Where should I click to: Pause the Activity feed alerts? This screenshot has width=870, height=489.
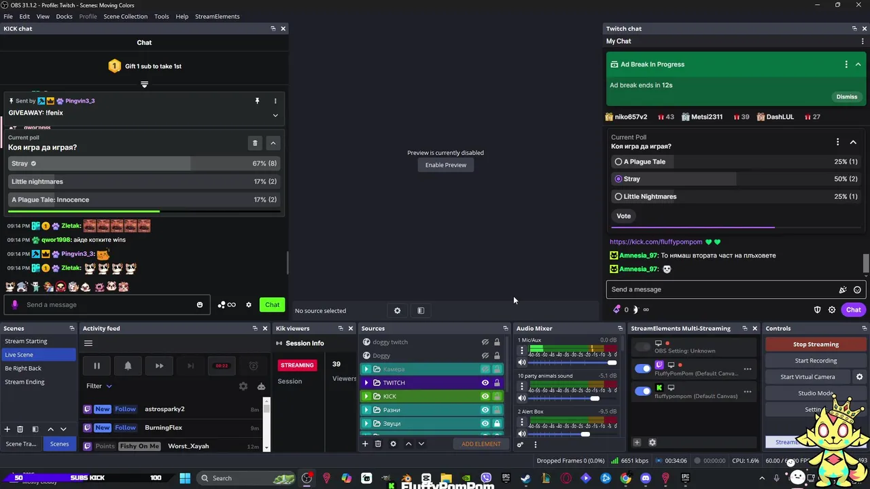[97, 365]
